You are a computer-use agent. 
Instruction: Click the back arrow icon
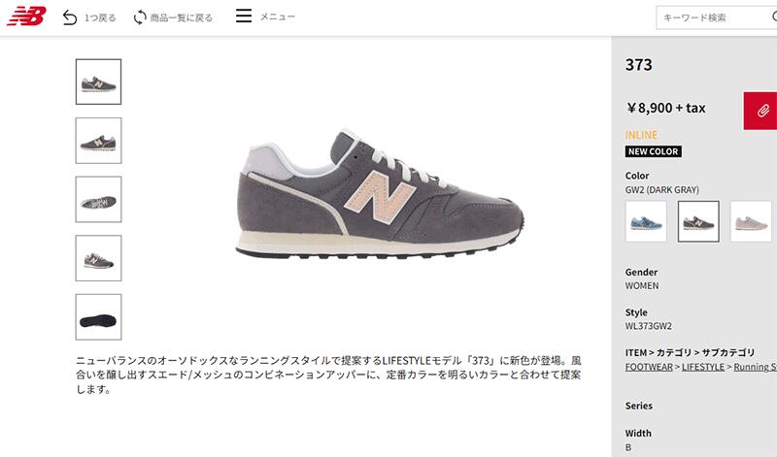(70, 17)
